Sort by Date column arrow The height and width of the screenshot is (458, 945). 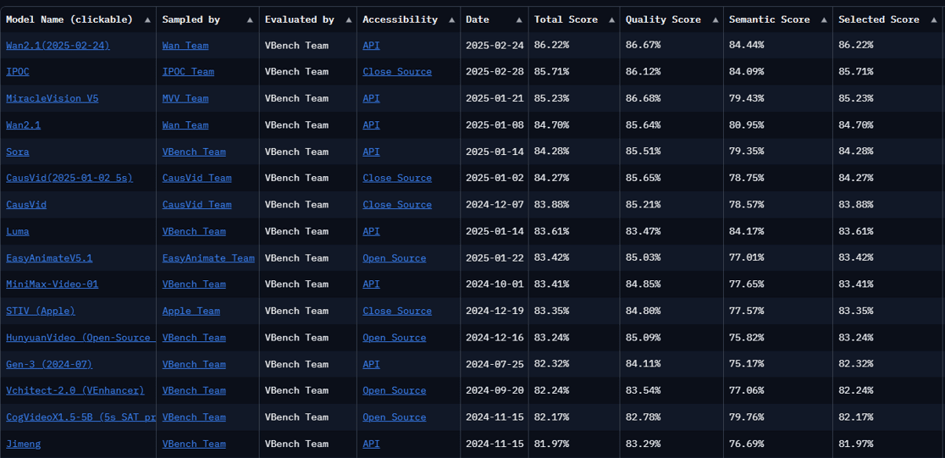click(520, 19)
